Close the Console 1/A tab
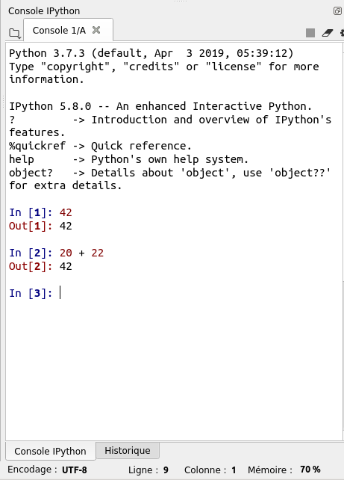The width and height of the screenshot is (344, 480). tap(96, 30)
